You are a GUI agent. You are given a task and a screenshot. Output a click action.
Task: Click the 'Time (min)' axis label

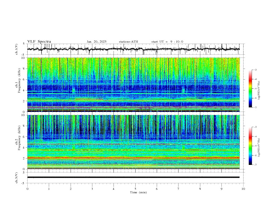pos(138,192)
